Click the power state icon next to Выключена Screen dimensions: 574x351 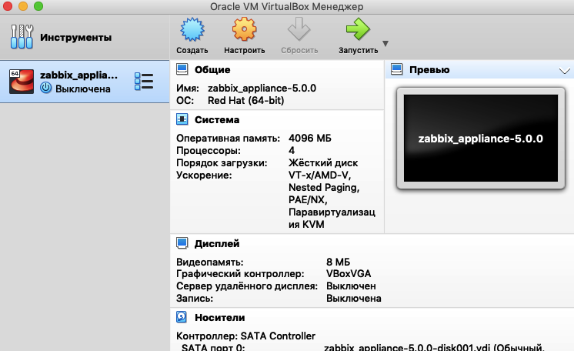coord(45,88)
